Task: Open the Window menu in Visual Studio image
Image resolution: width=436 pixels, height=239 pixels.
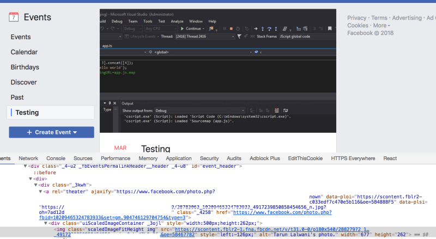Action: (x=196, y=21)
